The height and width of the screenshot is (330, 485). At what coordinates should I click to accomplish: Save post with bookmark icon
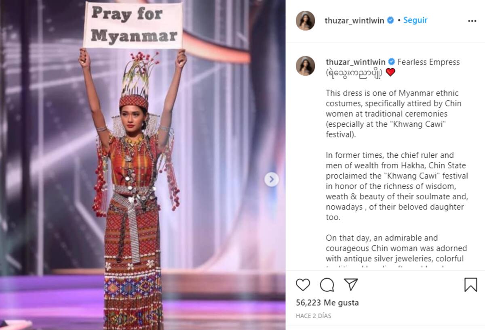point(470,285)
